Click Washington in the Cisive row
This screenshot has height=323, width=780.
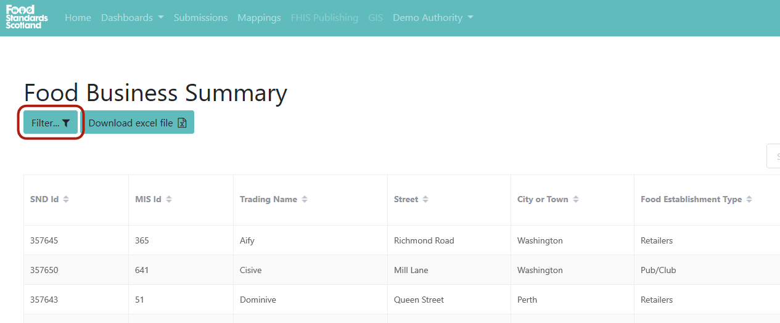pos(540,271)
